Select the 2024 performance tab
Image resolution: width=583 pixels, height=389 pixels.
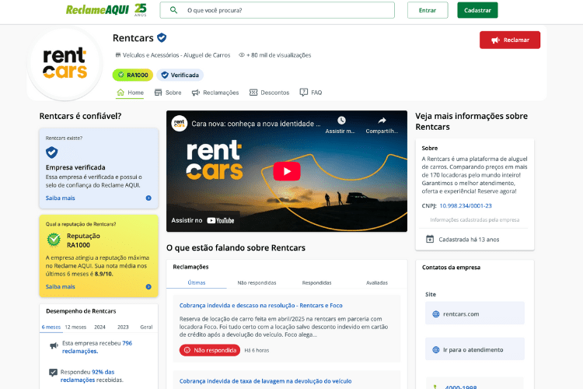99,327
